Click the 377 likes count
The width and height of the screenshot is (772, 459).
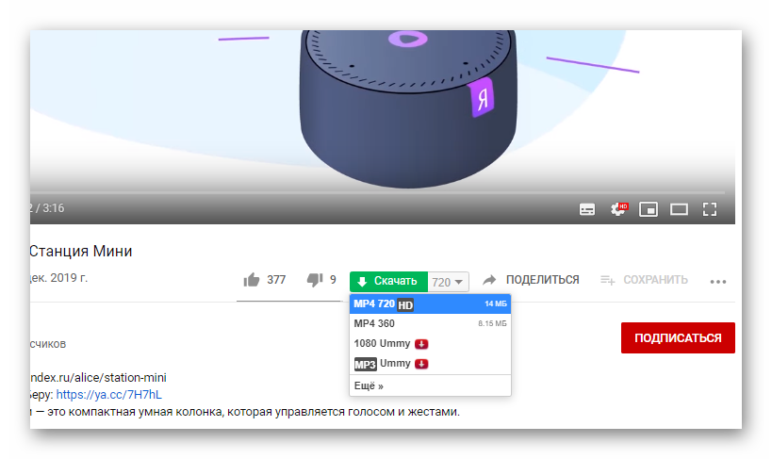[x=276, y=280]
